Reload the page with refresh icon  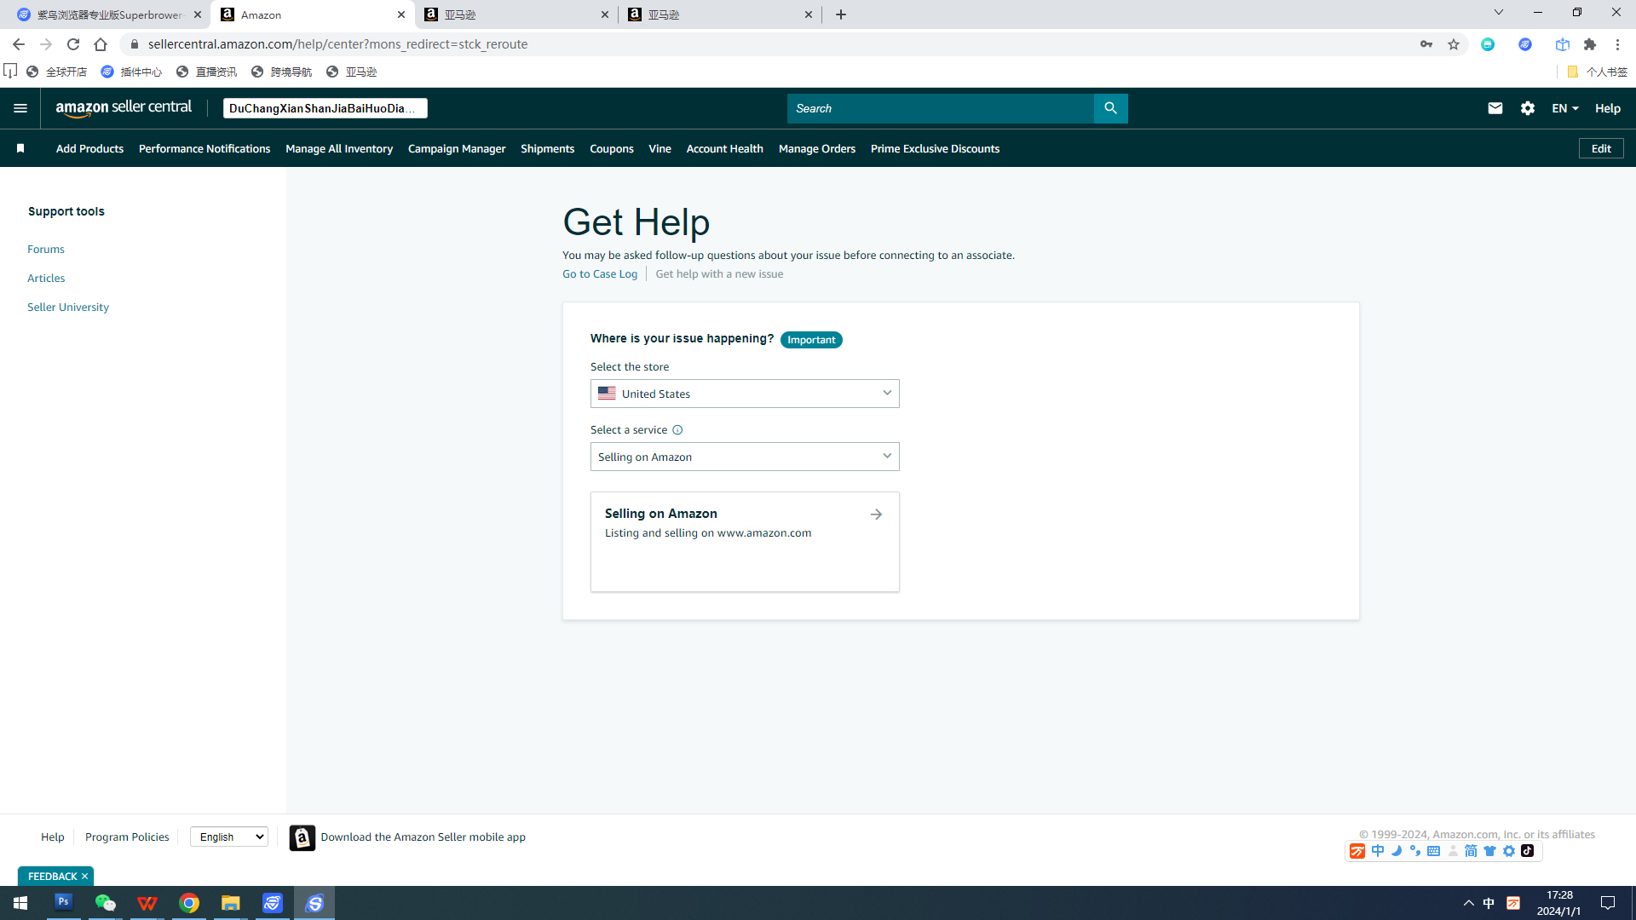coord(73,44)
